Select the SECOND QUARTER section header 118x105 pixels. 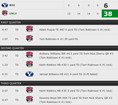point(59,48)
